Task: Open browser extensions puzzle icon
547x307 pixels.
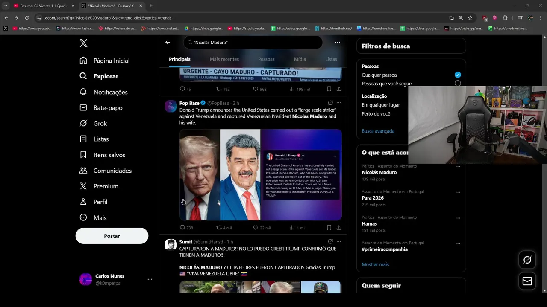Action: pos(505,18)
